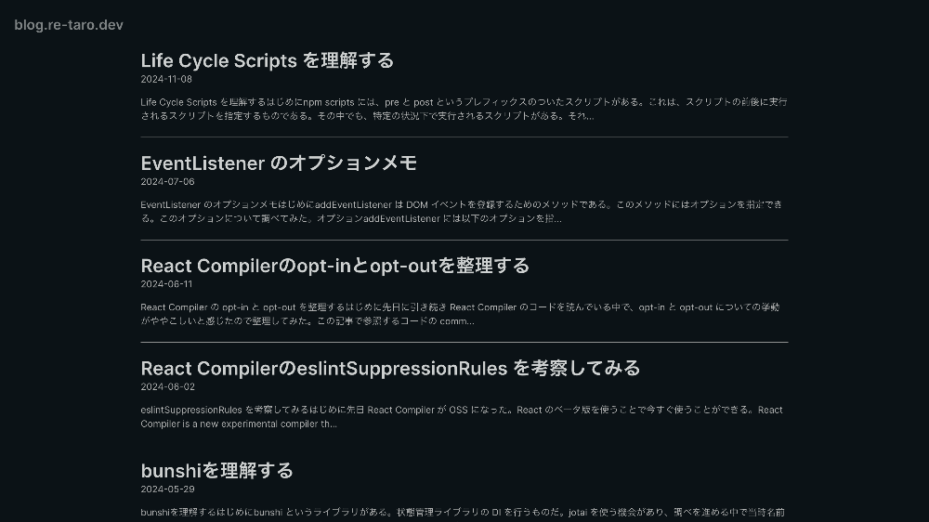The height and width of the screenshot is (522, 929).
Task: Open the React CompilerのeslintSuppressionRules article
Action: pyautogui.click(x=390, y=368)
